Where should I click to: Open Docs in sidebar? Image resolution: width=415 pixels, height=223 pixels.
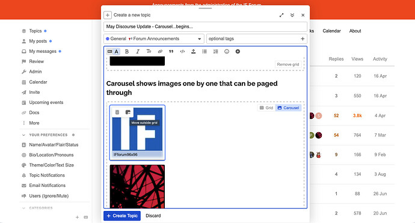34,112
